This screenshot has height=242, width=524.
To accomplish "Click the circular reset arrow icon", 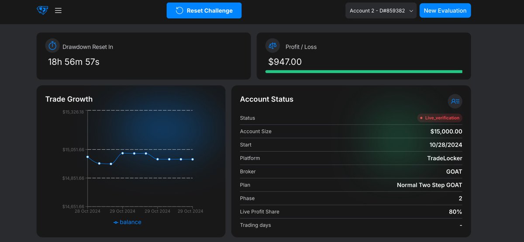I will [179, 10].
